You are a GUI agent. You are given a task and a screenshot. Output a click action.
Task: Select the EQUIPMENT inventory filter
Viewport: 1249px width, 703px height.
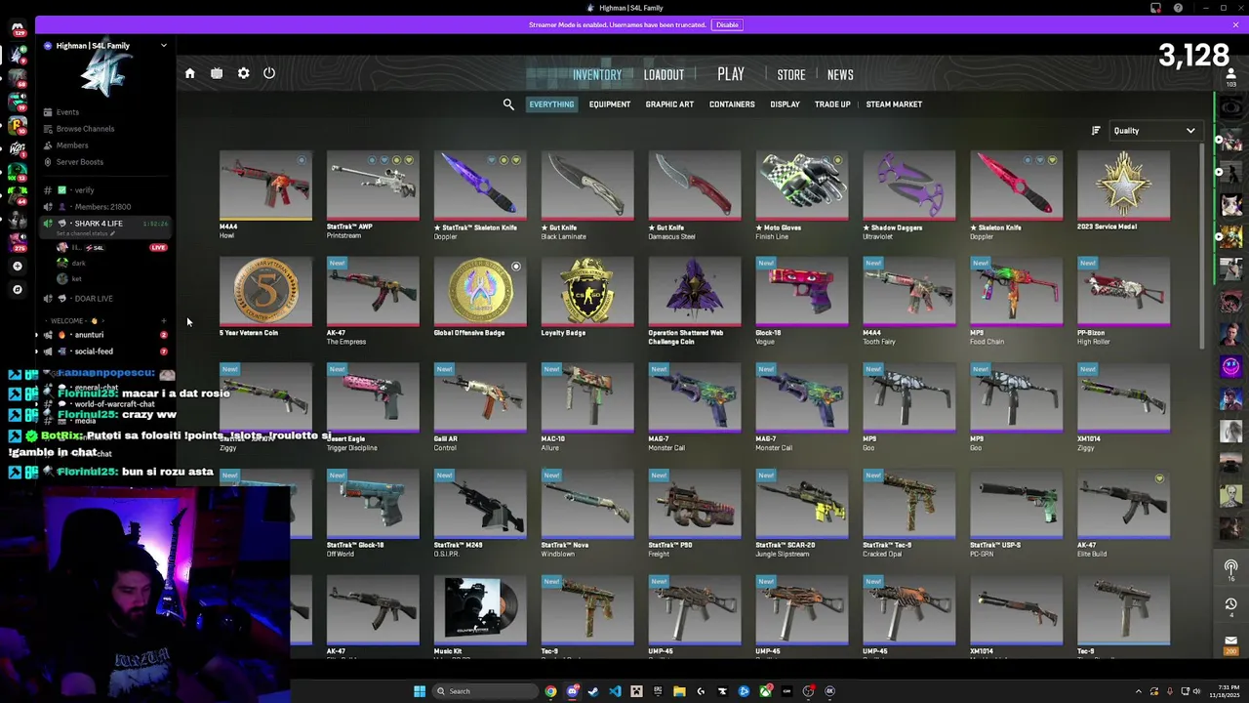tap(610, 104)
